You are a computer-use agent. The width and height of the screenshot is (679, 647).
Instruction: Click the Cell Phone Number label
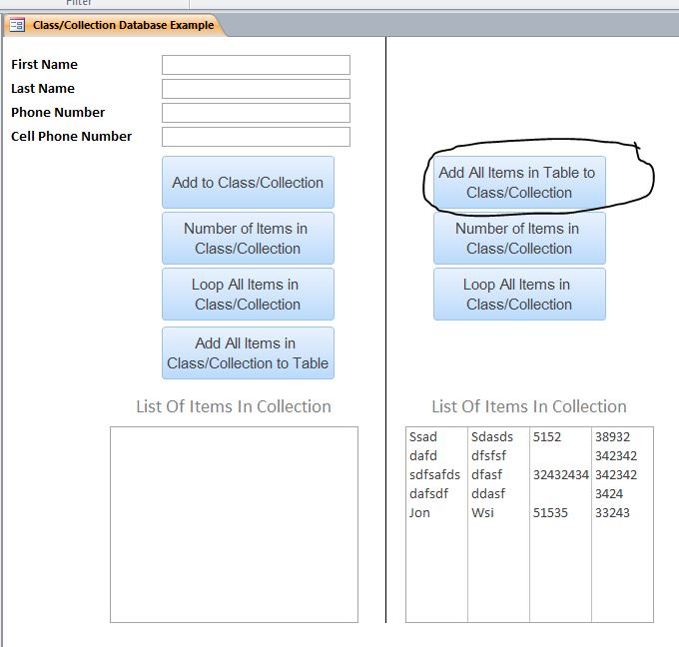point(72,137)
